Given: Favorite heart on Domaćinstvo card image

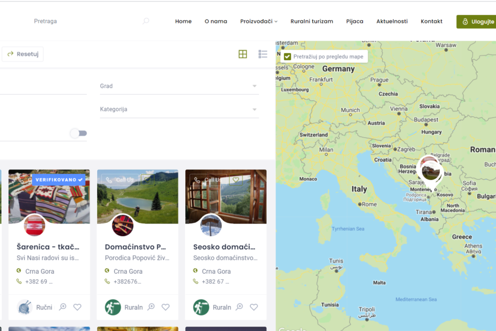Looking at the screenshot, I should click(x=147, y=180).
